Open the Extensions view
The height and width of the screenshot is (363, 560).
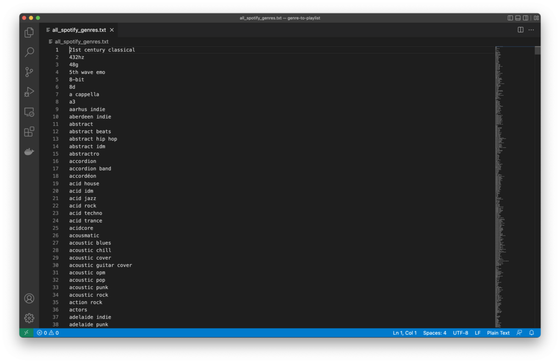(x=30, y=132)
